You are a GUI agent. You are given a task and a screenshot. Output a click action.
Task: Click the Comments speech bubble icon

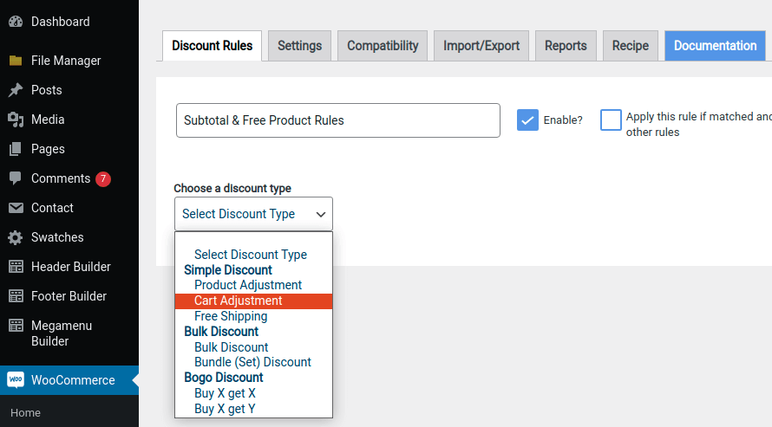click(16, 178)
